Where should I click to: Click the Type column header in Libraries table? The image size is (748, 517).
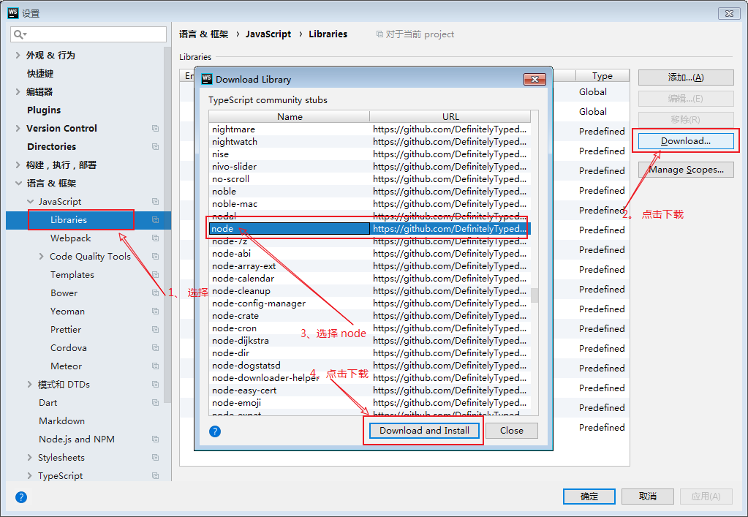click(602, 76)
